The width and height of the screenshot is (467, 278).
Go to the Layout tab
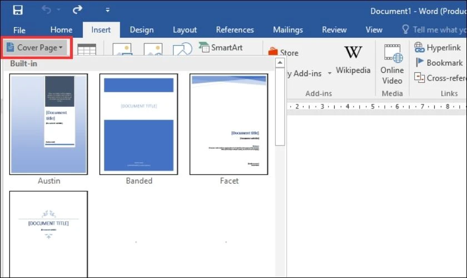185,30
